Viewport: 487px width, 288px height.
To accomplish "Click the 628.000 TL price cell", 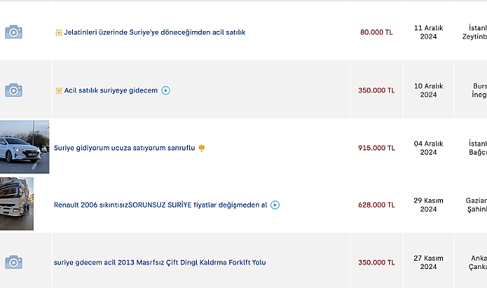I will [x=376, y=205].
